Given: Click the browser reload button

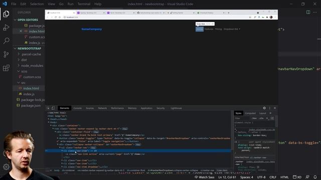Looking at the screenshot, I should click(56, 17).
